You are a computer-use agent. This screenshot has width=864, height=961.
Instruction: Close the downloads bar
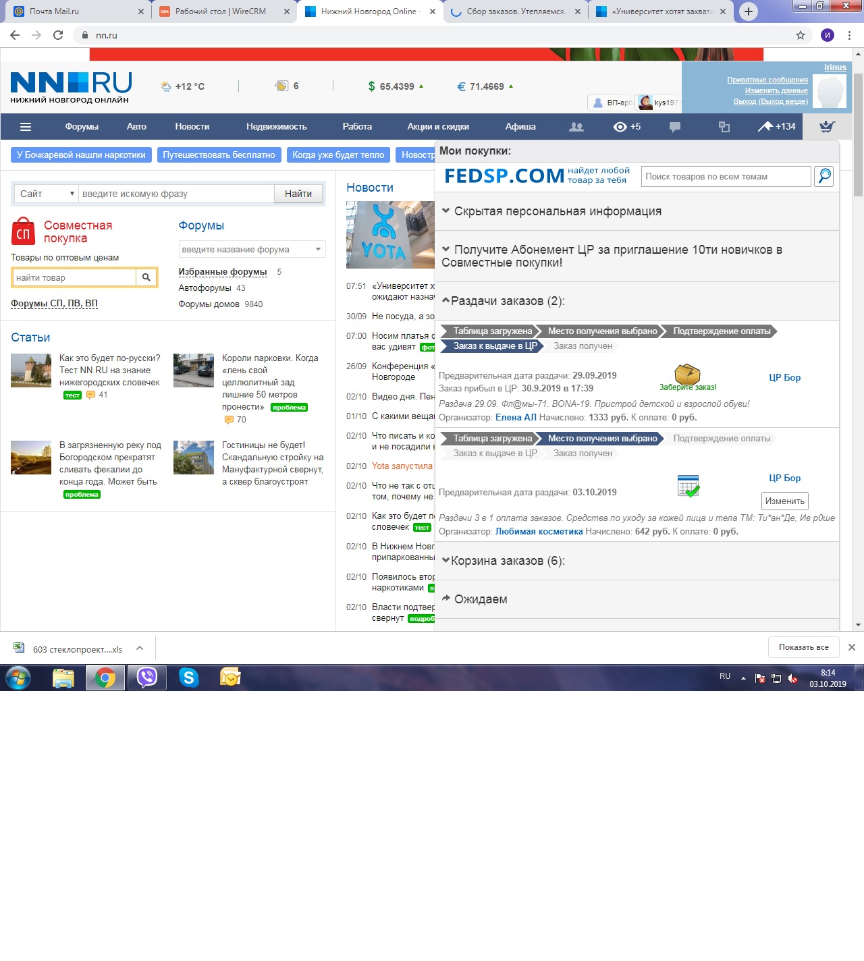852,647
